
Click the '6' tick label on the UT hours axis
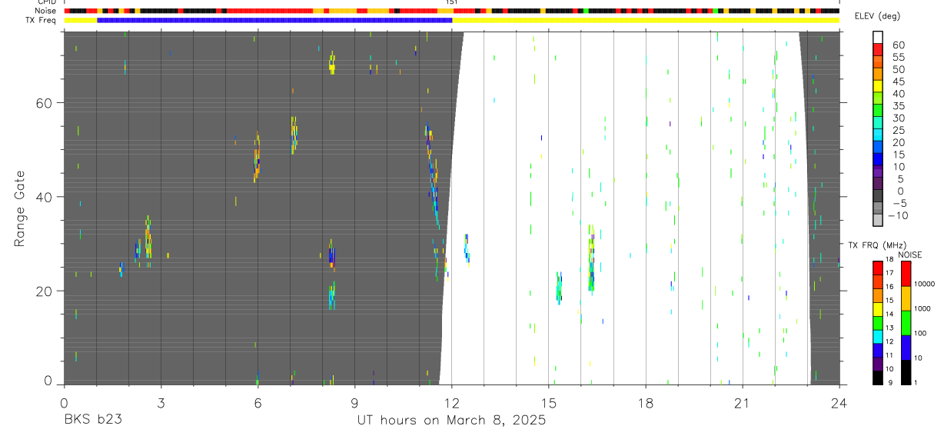257,403
